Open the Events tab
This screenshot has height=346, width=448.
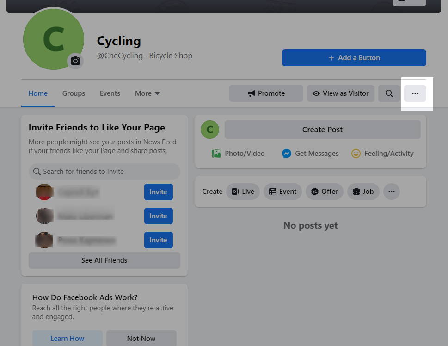point(110,93)
